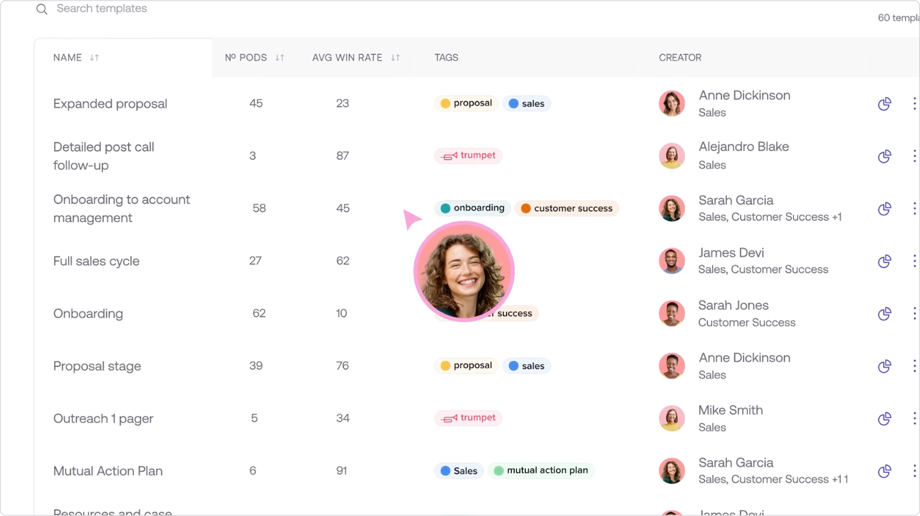Sort by Name column arrows

pyautogui.click(x=94, y=58)
